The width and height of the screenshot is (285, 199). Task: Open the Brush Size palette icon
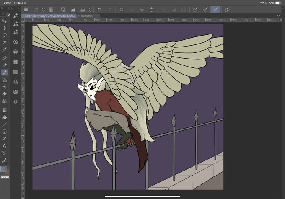point(16,32)
